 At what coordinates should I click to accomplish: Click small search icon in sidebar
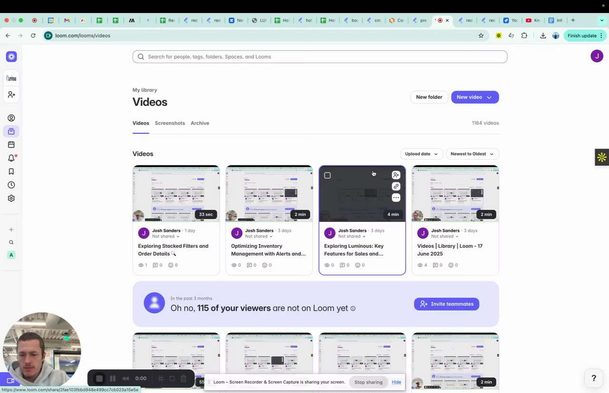click(x=11, y=242)
